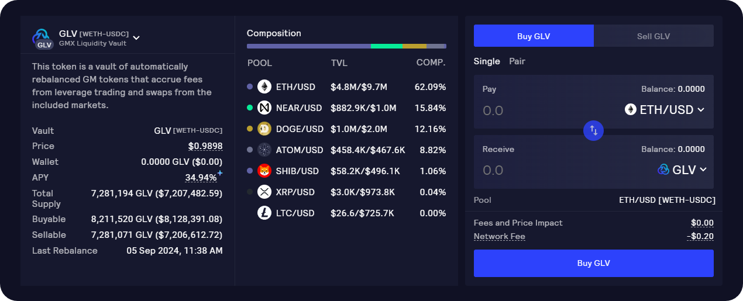Click the GMX Liquidity Vault subtitle
The image size is (743, 301).
92,44
